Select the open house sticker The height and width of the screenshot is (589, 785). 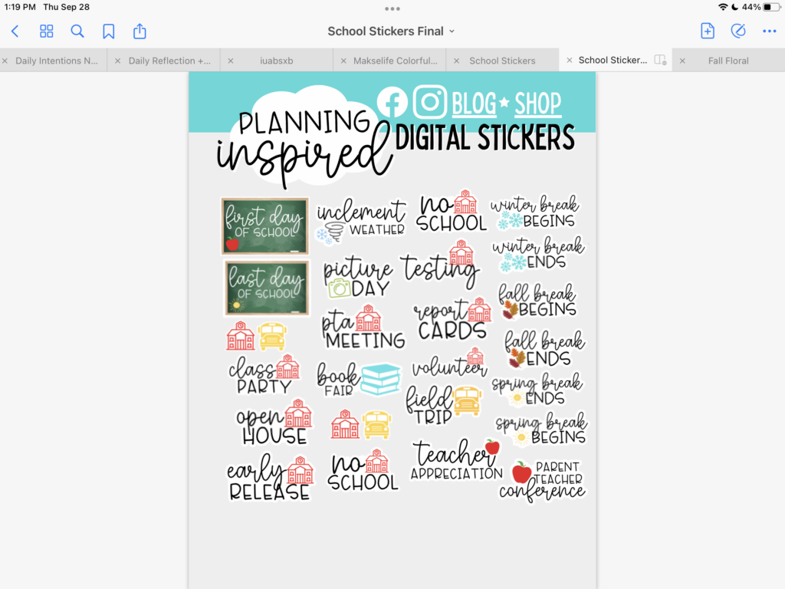pos(274,423)
